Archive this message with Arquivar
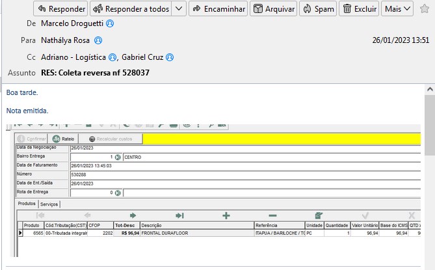Screen dimensions: 435x270 coord(273,9)
